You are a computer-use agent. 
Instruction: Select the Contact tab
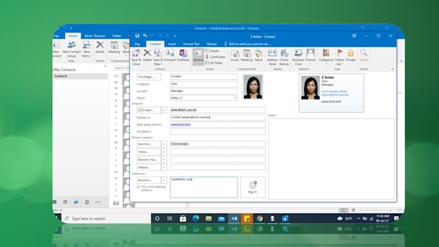[x=155, y=44]
